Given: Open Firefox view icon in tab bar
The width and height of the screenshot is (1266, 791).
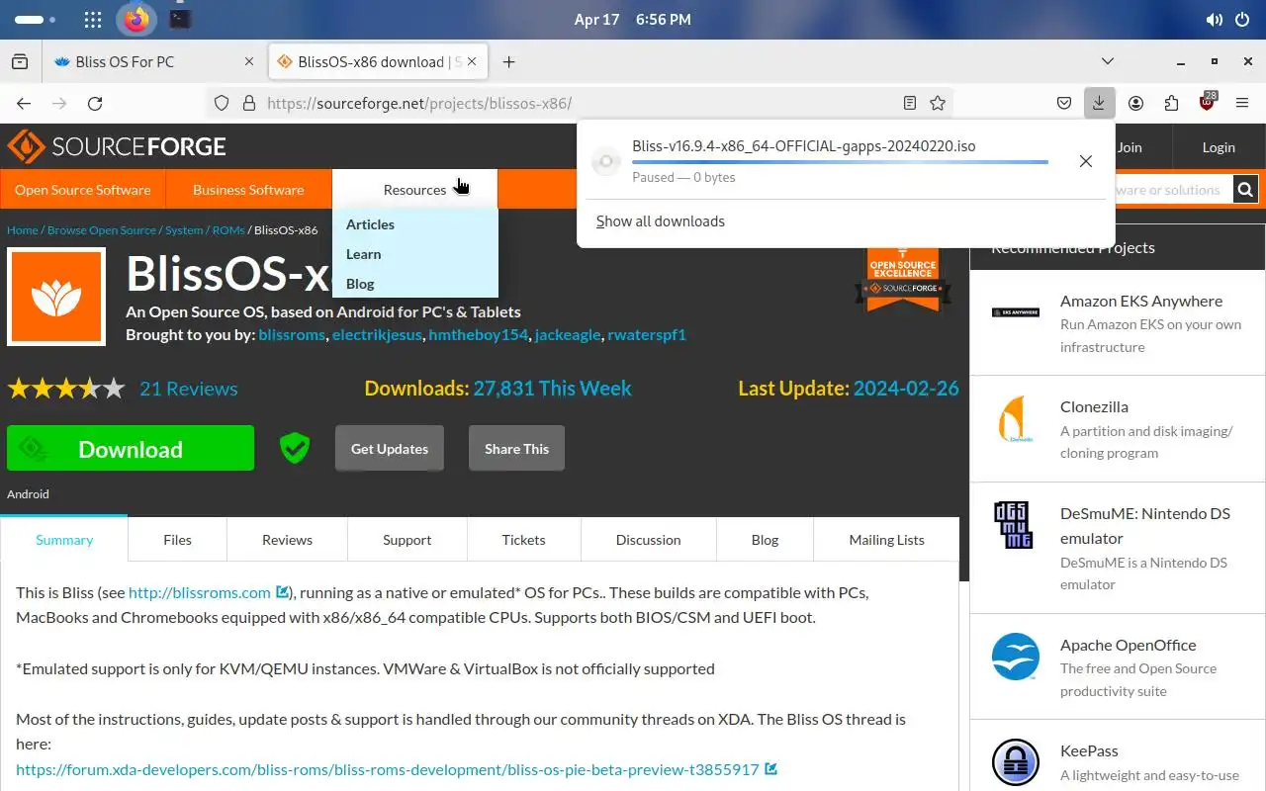Looking at the screenshot, I should [20, 61].
